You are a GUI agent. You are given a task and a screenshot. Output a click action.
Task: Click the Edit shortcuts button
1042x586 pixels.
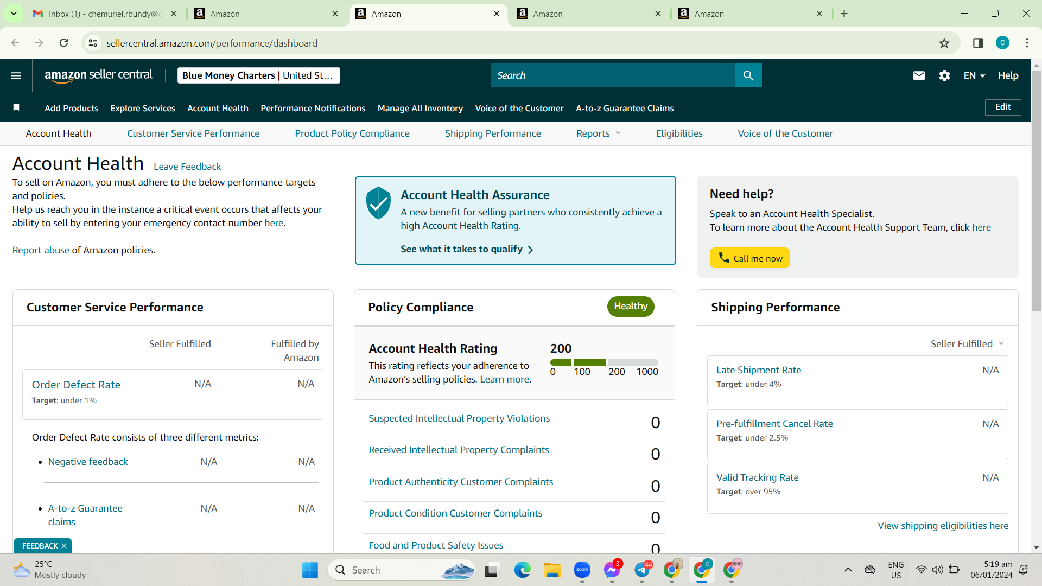[1003, 107]
